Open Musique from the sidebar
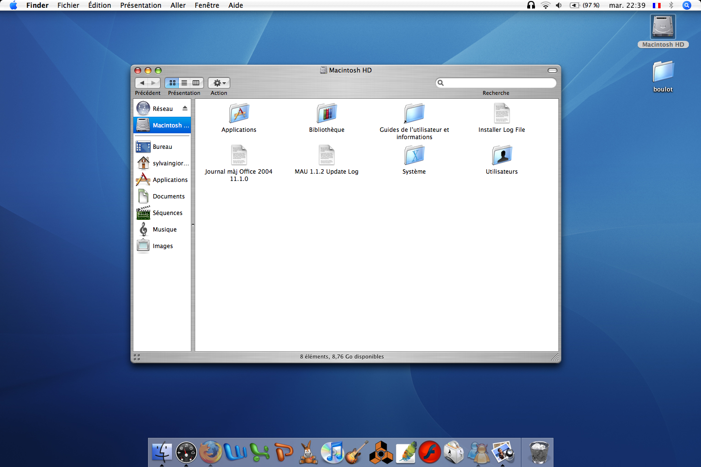 [162, 229]
